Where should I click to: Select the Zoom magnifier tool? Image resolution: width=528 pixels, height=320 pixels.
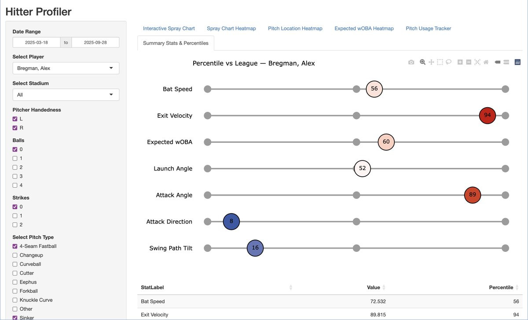(422, 62)
